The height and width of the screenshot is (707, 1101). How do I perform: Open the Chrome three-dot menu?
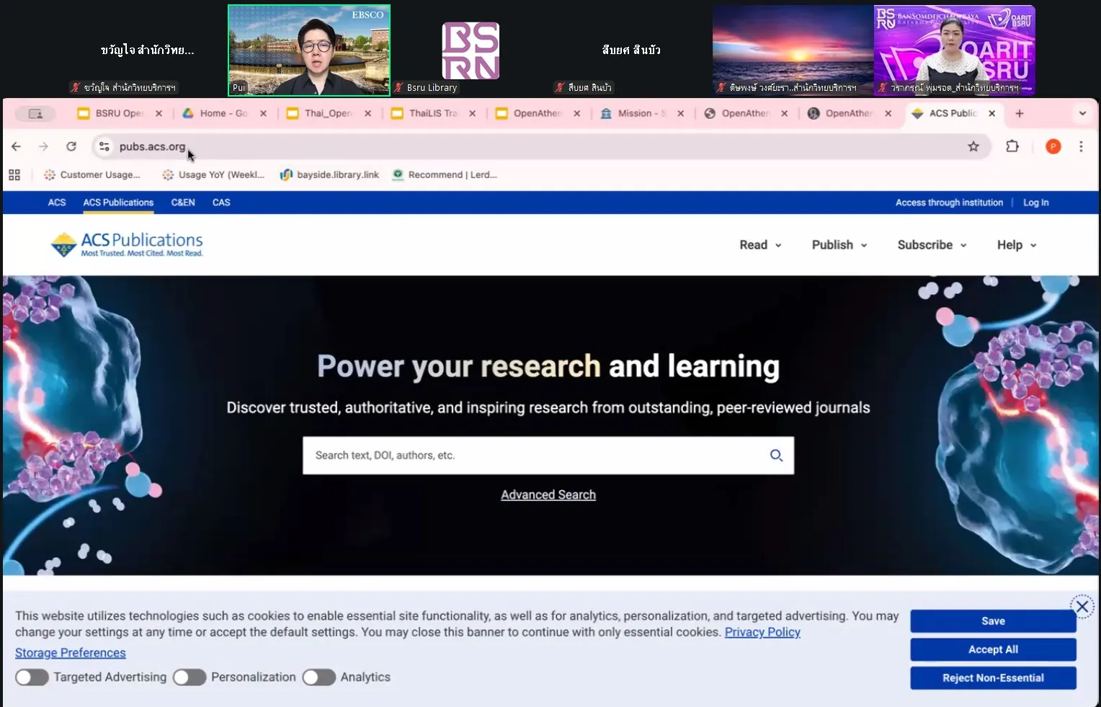pos(1081,147)
